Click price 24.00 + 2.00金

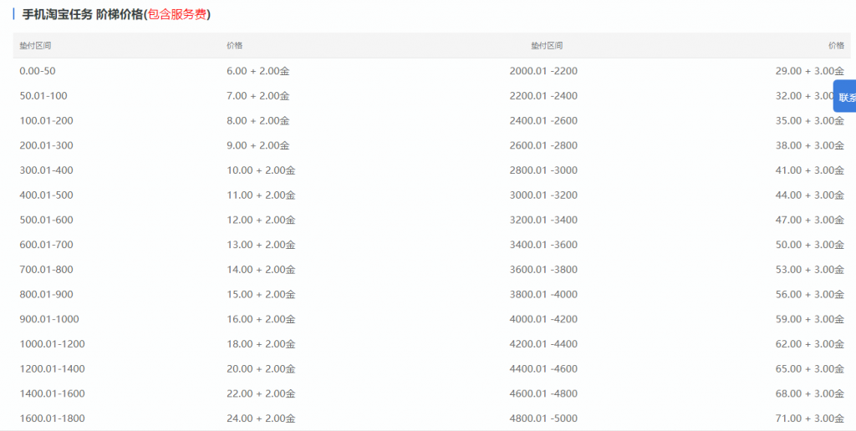click(261, 418)
